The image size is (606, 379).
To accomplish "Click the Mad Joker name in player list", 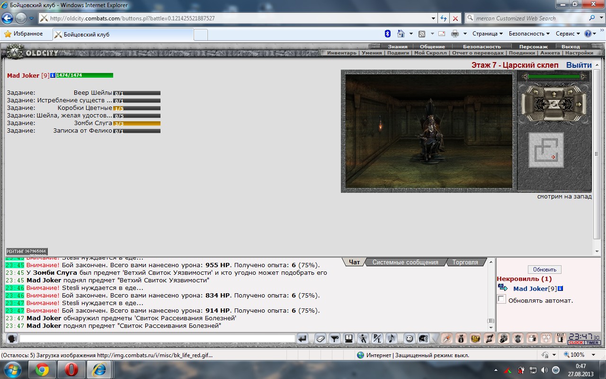I will 530,289.
